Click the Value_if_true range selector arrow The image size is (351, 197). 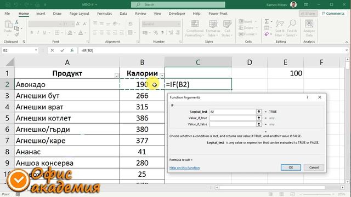click(x=259, y=118)
